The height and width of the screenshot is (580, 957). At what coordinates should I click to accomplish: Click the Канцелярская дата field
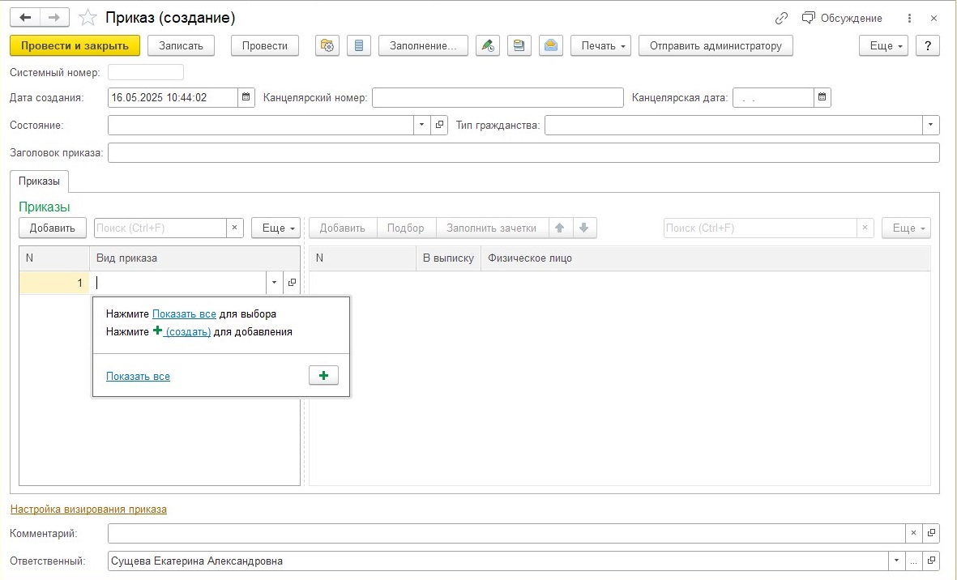[773, 97]
